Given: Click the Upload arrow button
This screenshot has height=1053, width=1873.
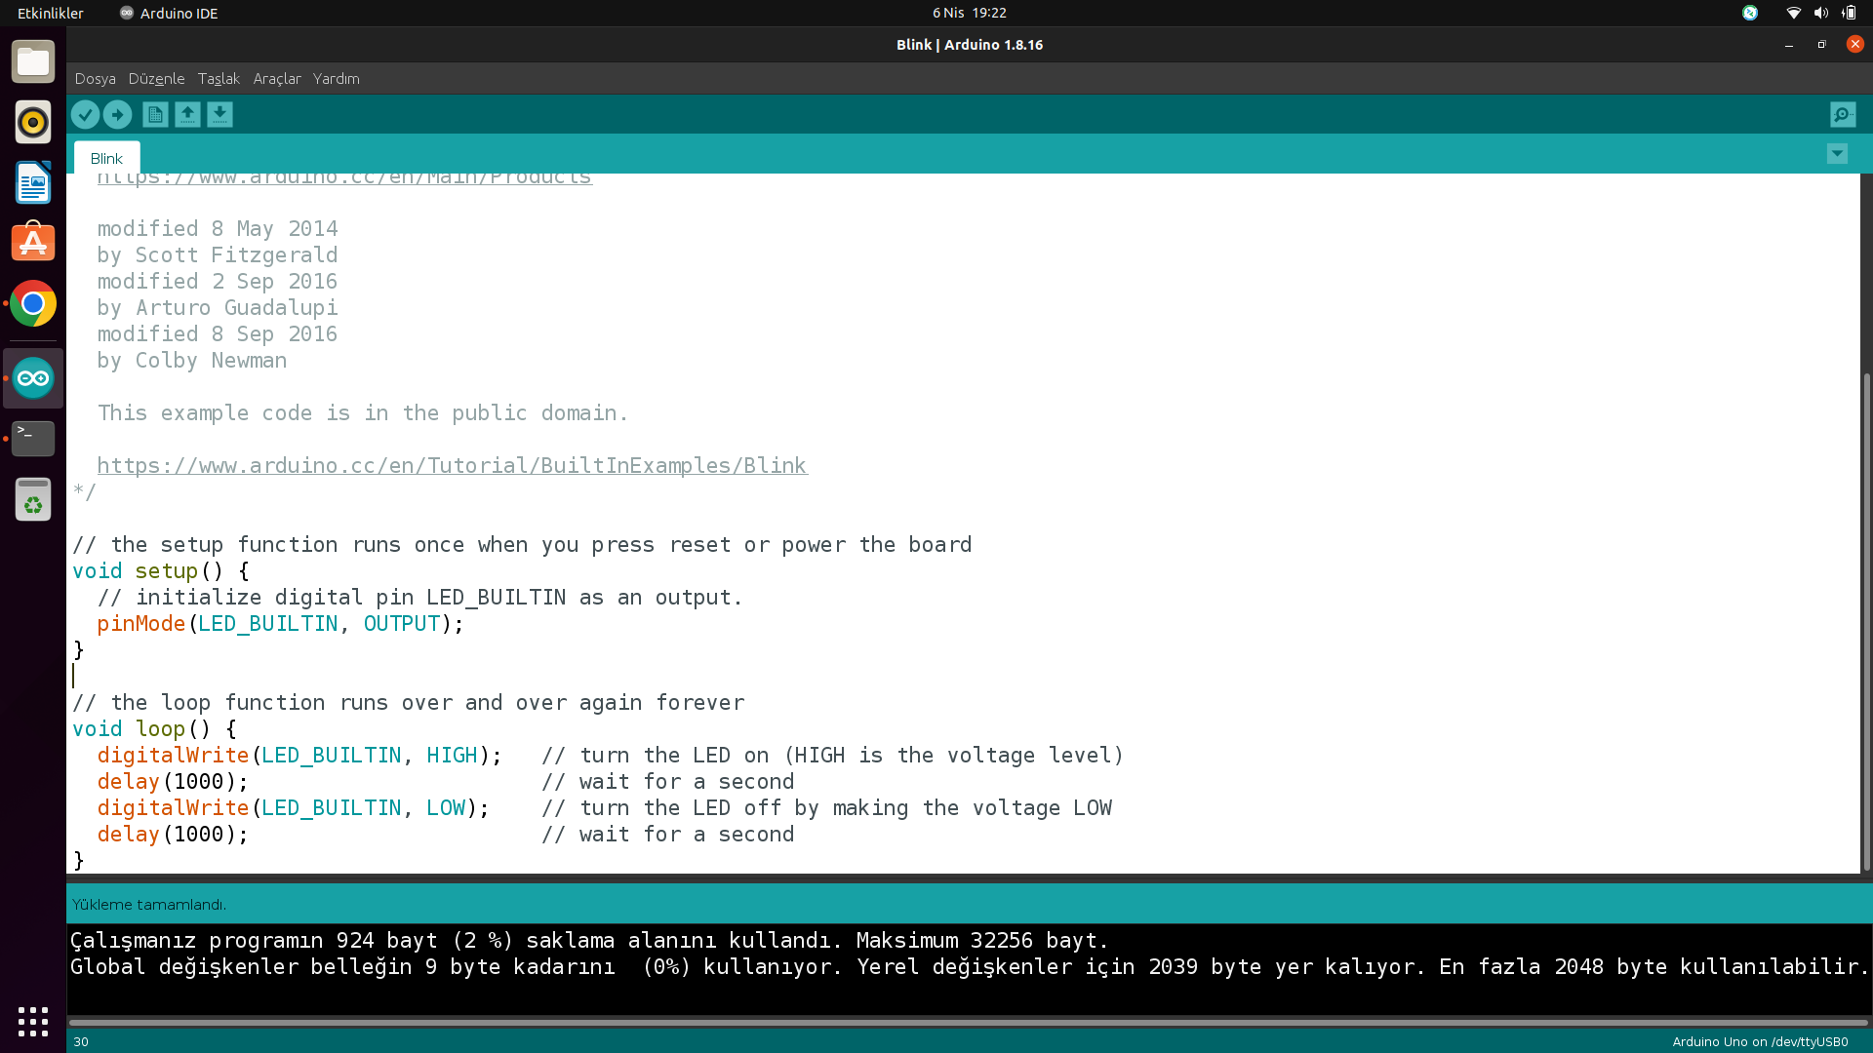Looking at the screenshot, I should click(x=117, y=115).
